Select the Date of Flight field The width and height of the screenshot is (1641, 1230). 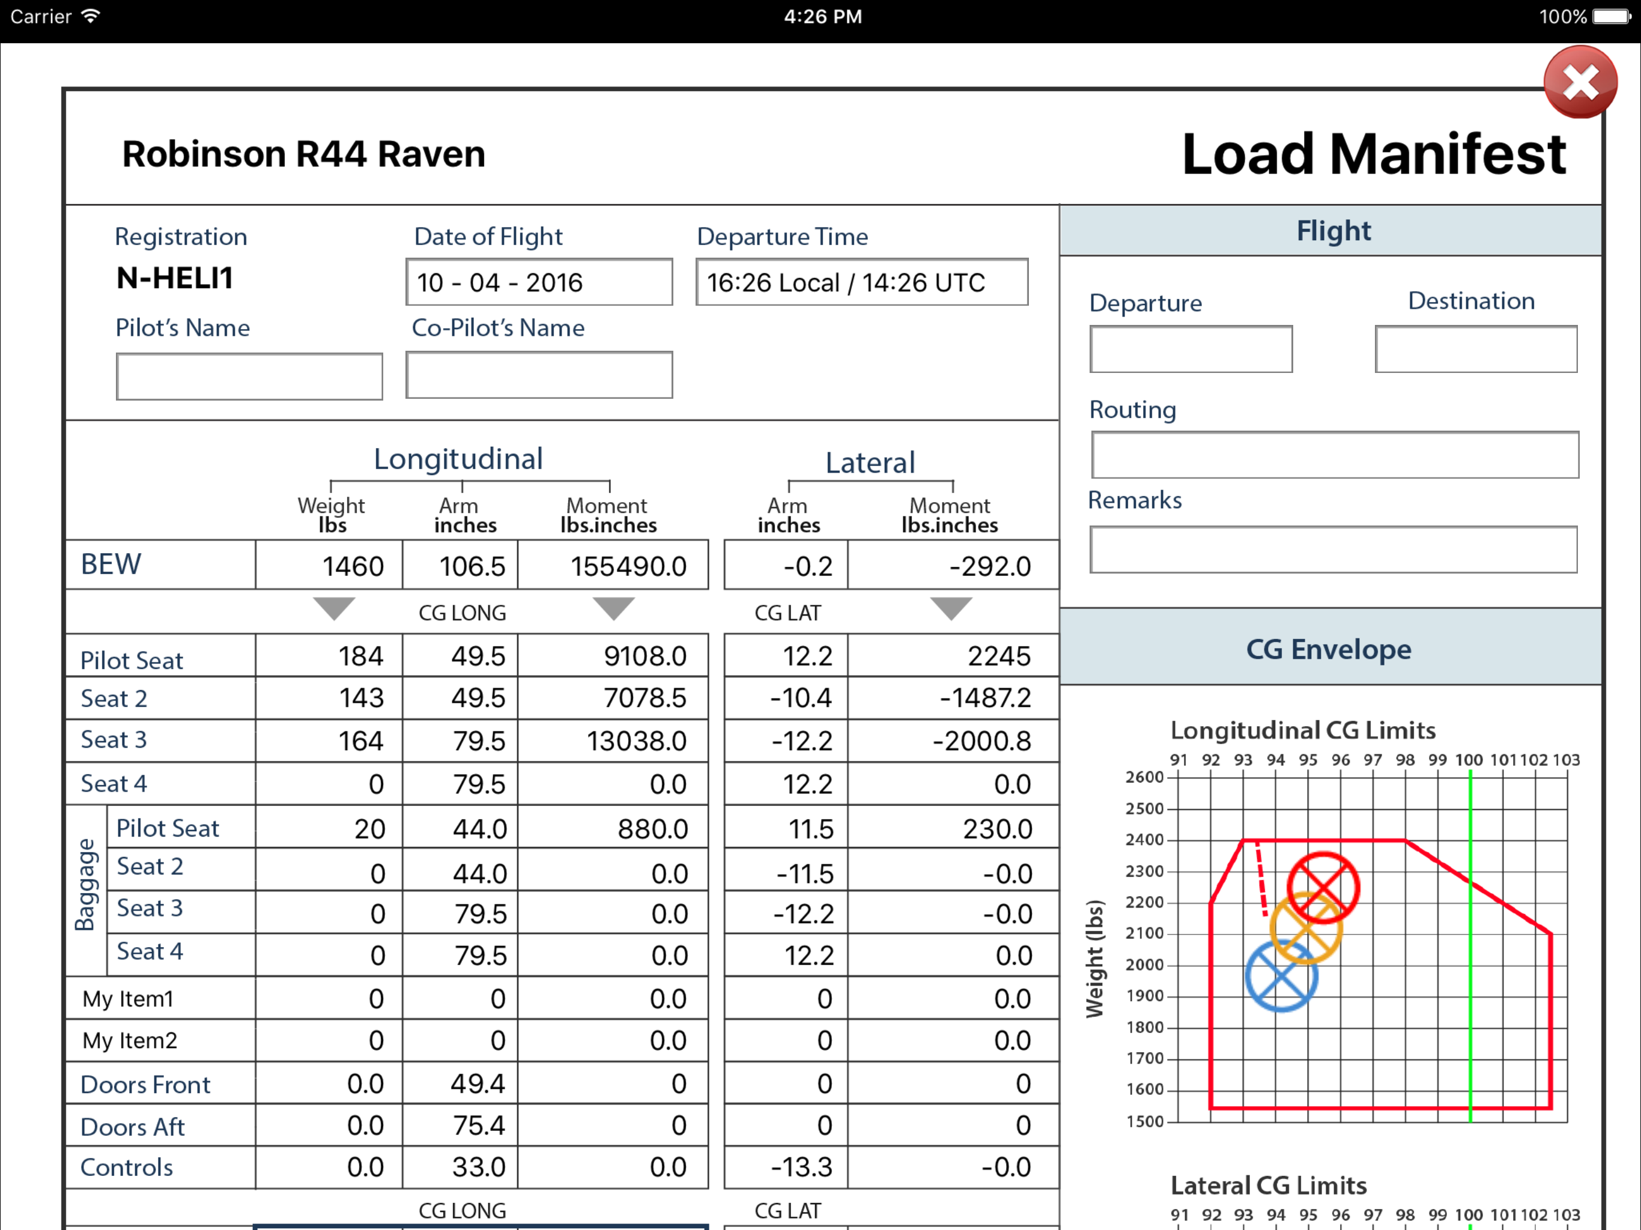coord(539,282)
